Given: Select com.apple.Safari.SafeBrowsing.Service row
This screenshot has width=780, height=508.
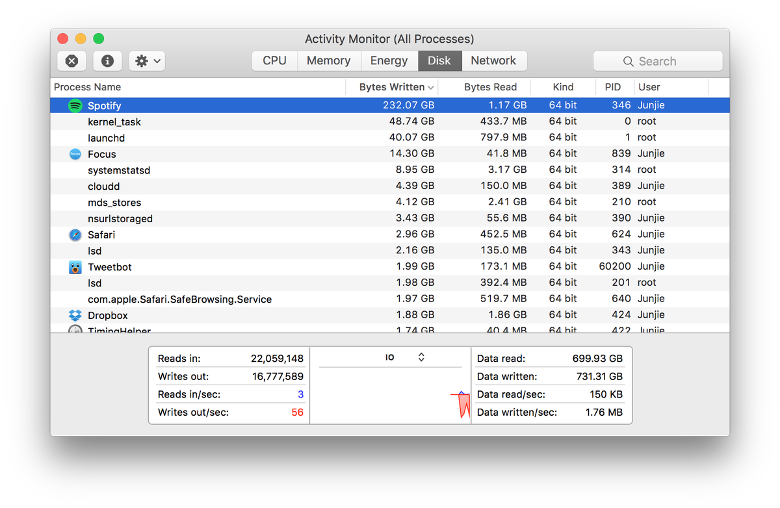Looking at the screenshot, I should (390, 299).
